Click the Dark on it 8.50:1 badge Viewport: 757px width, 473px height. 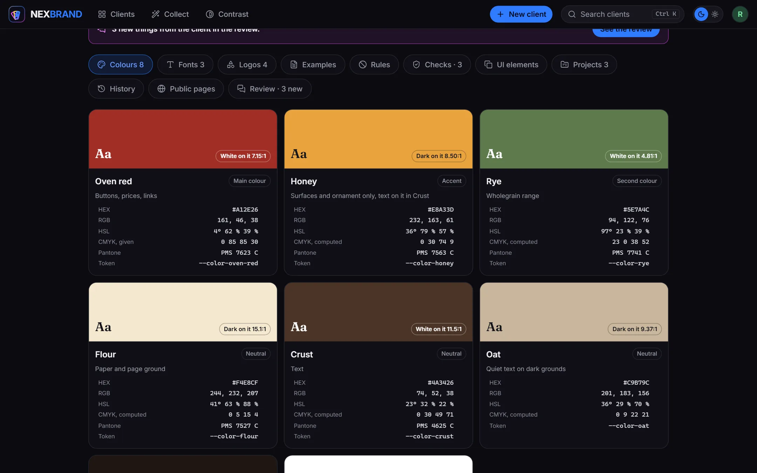pyautogui.click(x=439, y=156)
